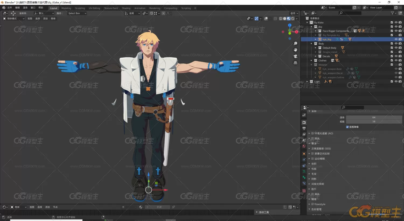
Task: Open the 文件 menu
Action: (x=9, y=8)
